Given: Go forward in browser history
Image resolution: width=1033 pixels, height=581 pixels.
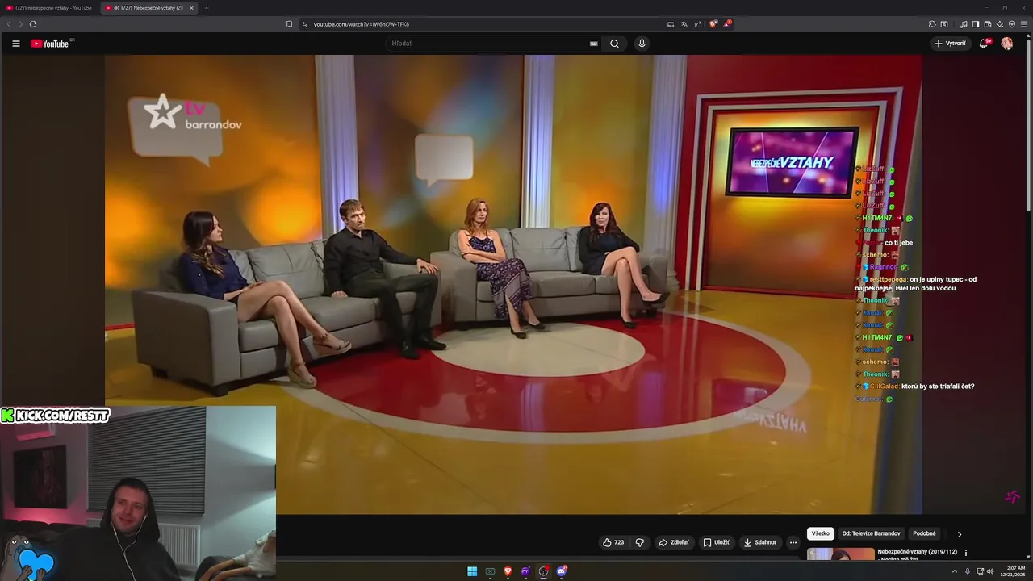Looking at the screenshot, I should (20, 24).
